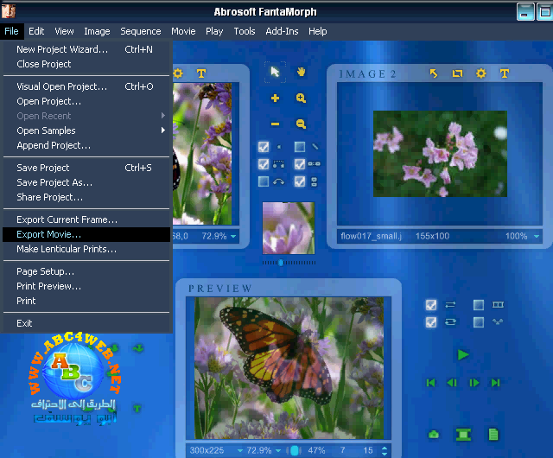This screenshot has height=458, width=553.
Task: Step to next frame button
Action: point(474,383)
